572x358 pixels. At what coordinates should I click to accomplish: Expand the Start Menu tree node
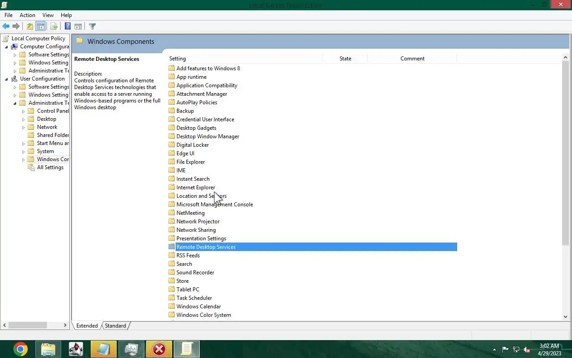pyautogui.click(x=23, y=143)
